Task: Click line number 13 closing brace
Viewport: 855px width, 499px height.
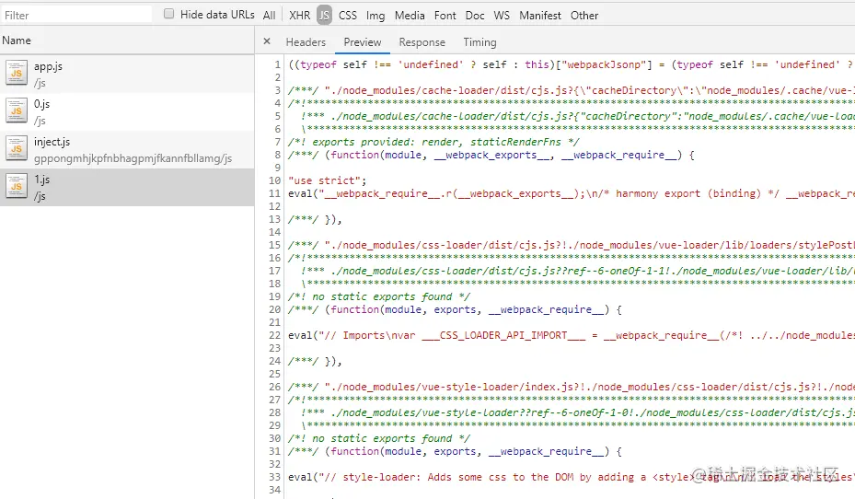Action: (274, 219)
